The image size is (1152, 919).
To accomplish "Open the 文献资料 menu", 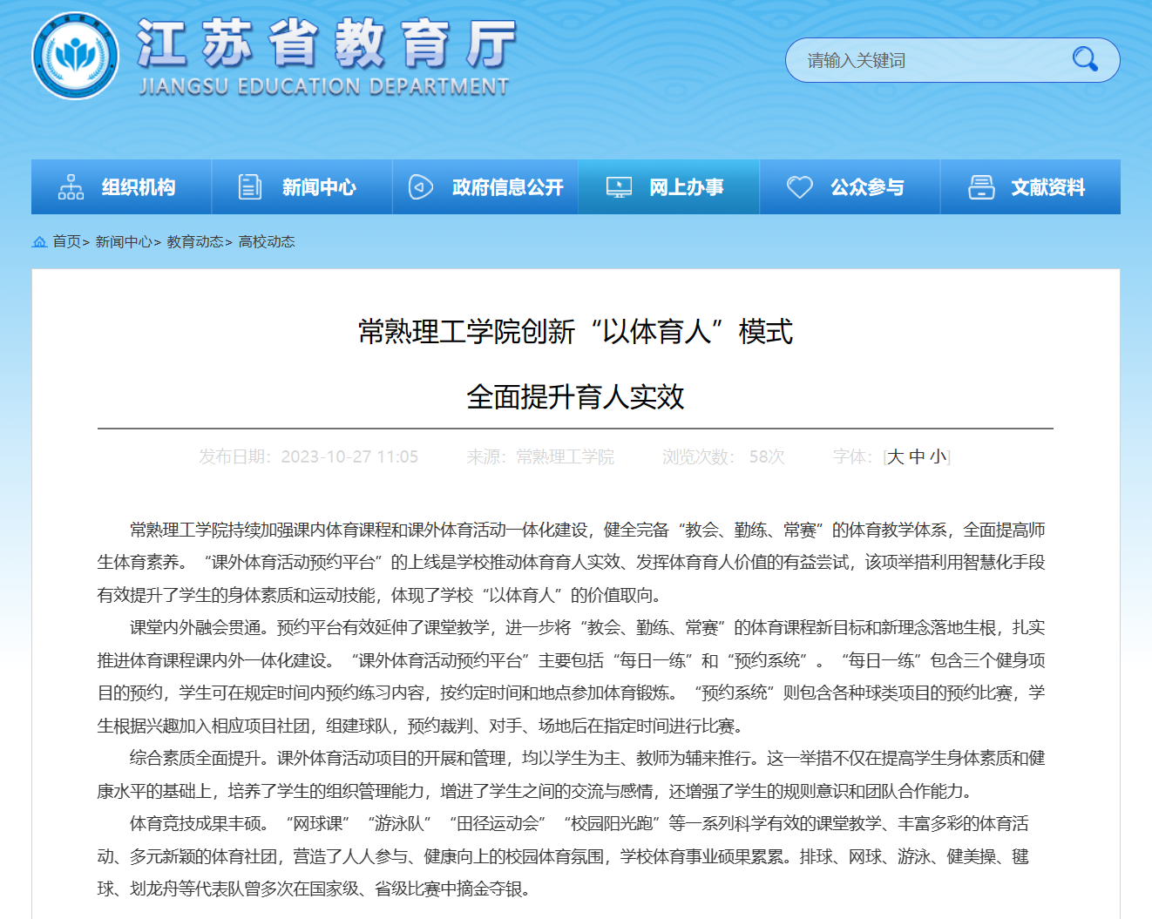I will 1030,186.
